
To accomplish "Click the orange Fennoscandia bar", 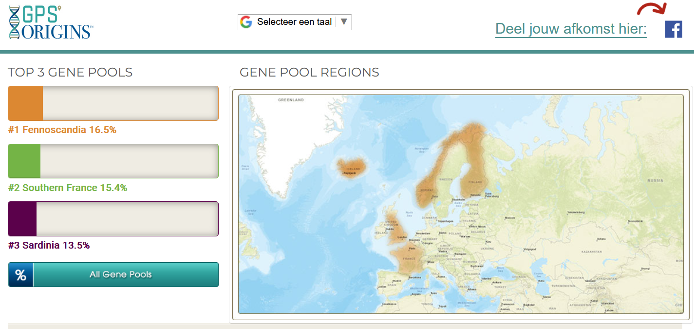I will click(25, 103).
